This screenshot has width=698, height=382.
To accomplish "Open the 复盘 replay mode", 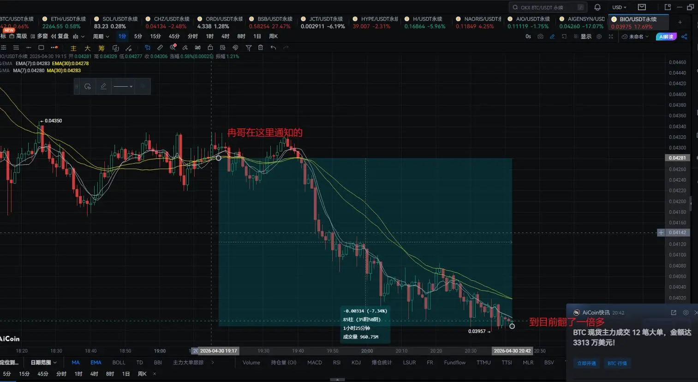I will [x=60, y=36].
